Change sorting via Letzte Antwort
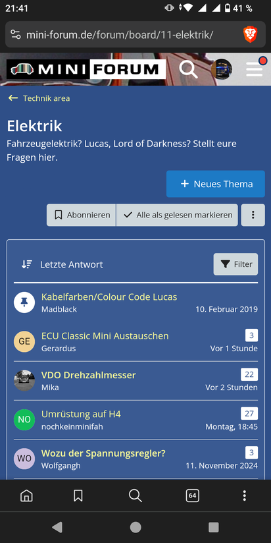271x543 pixels. coord(62,264)
